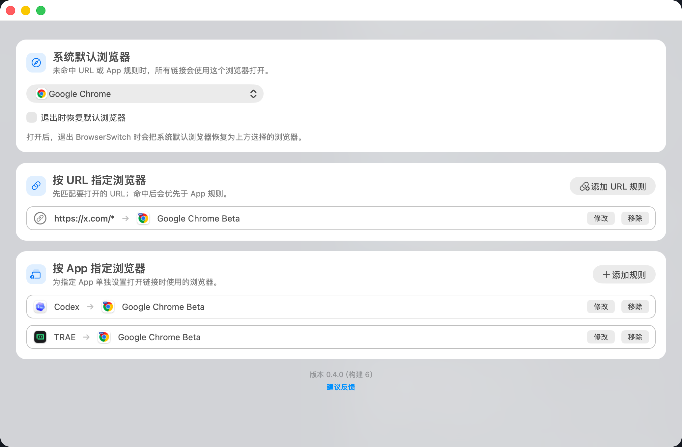Click 修改 for the TRAE rule

[601, 337]
